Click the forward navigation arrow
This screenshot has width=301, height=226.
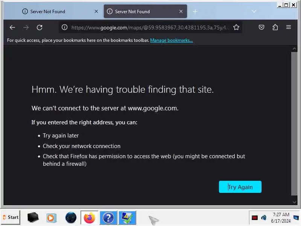[x=26, y=27]
